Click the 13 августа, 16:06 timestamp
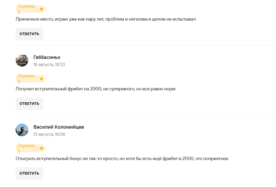The image size is (276, 187). tap(49, 134)
